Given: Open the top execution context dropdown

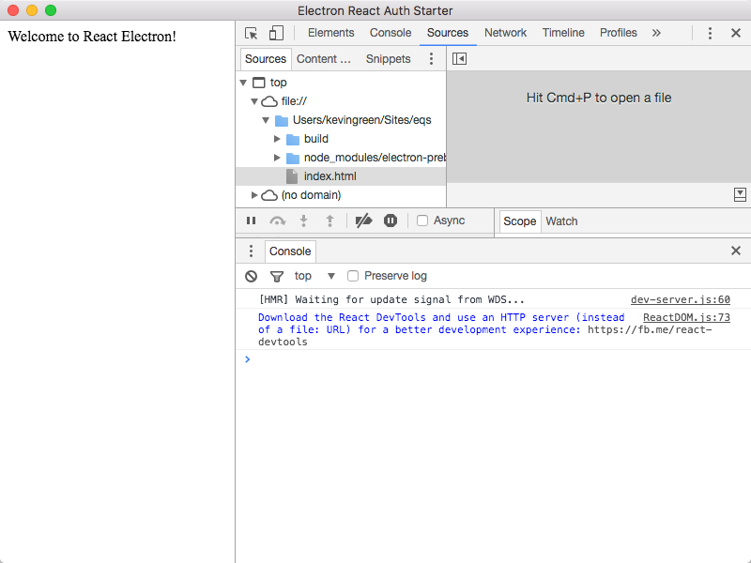Looking at the screenshot, I should tap(314, 276).
